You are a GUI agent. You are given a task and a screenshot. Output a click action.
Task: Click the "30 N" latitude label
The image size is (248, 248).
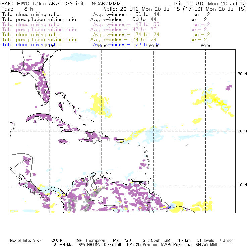(242, 74)
